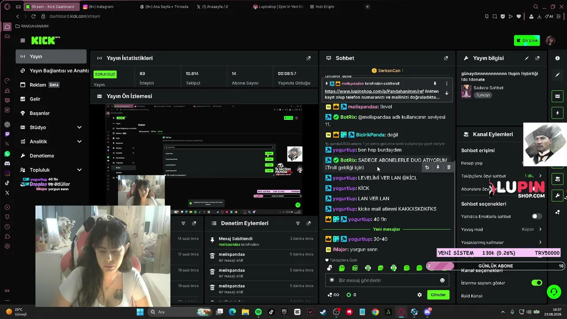
Task: Open Yayın Bağlantısı ve Anahtarı page
Action: [x=51, y=70]
